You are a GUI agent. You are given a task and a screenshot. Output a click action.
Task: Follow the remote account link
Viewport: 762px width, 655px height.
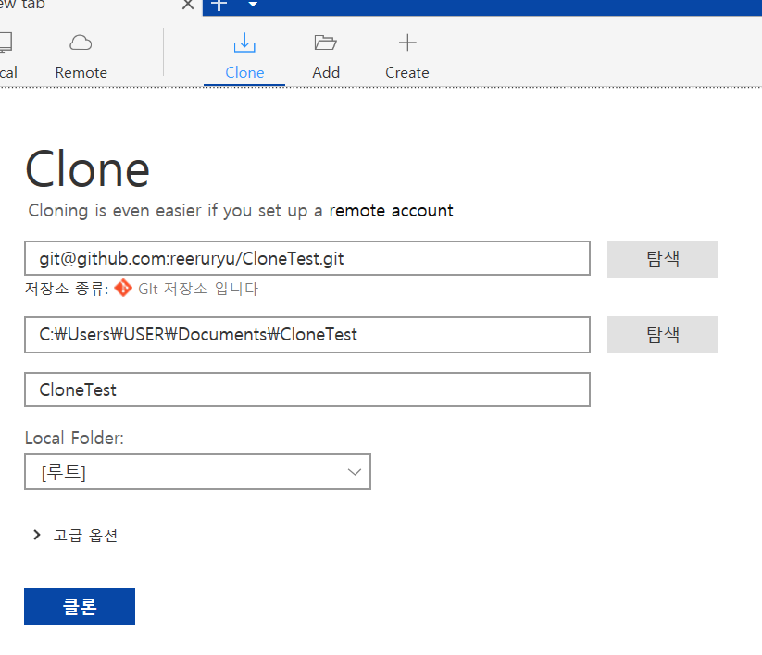coord(392,211)
